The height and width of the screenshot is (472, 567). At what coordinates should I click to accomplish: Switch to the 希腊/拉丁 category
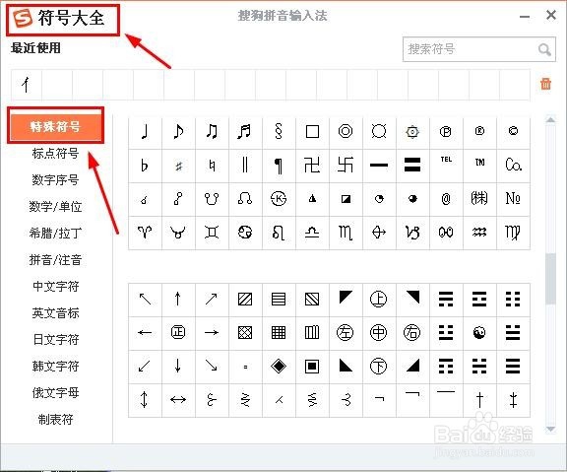(x=56, y=234)
